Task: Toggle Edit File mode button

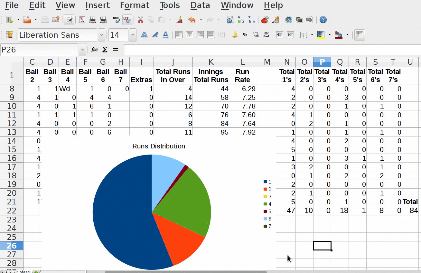Action: click(68, 20)
